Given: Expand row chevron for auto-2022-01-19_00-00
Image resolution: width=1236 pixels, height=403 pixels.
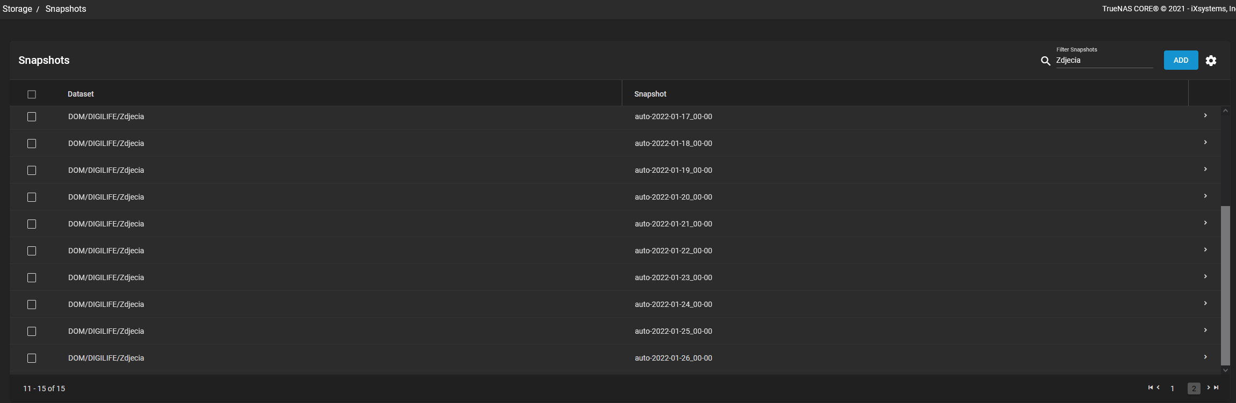Looking at the screenshot, I should (1205, 169).
